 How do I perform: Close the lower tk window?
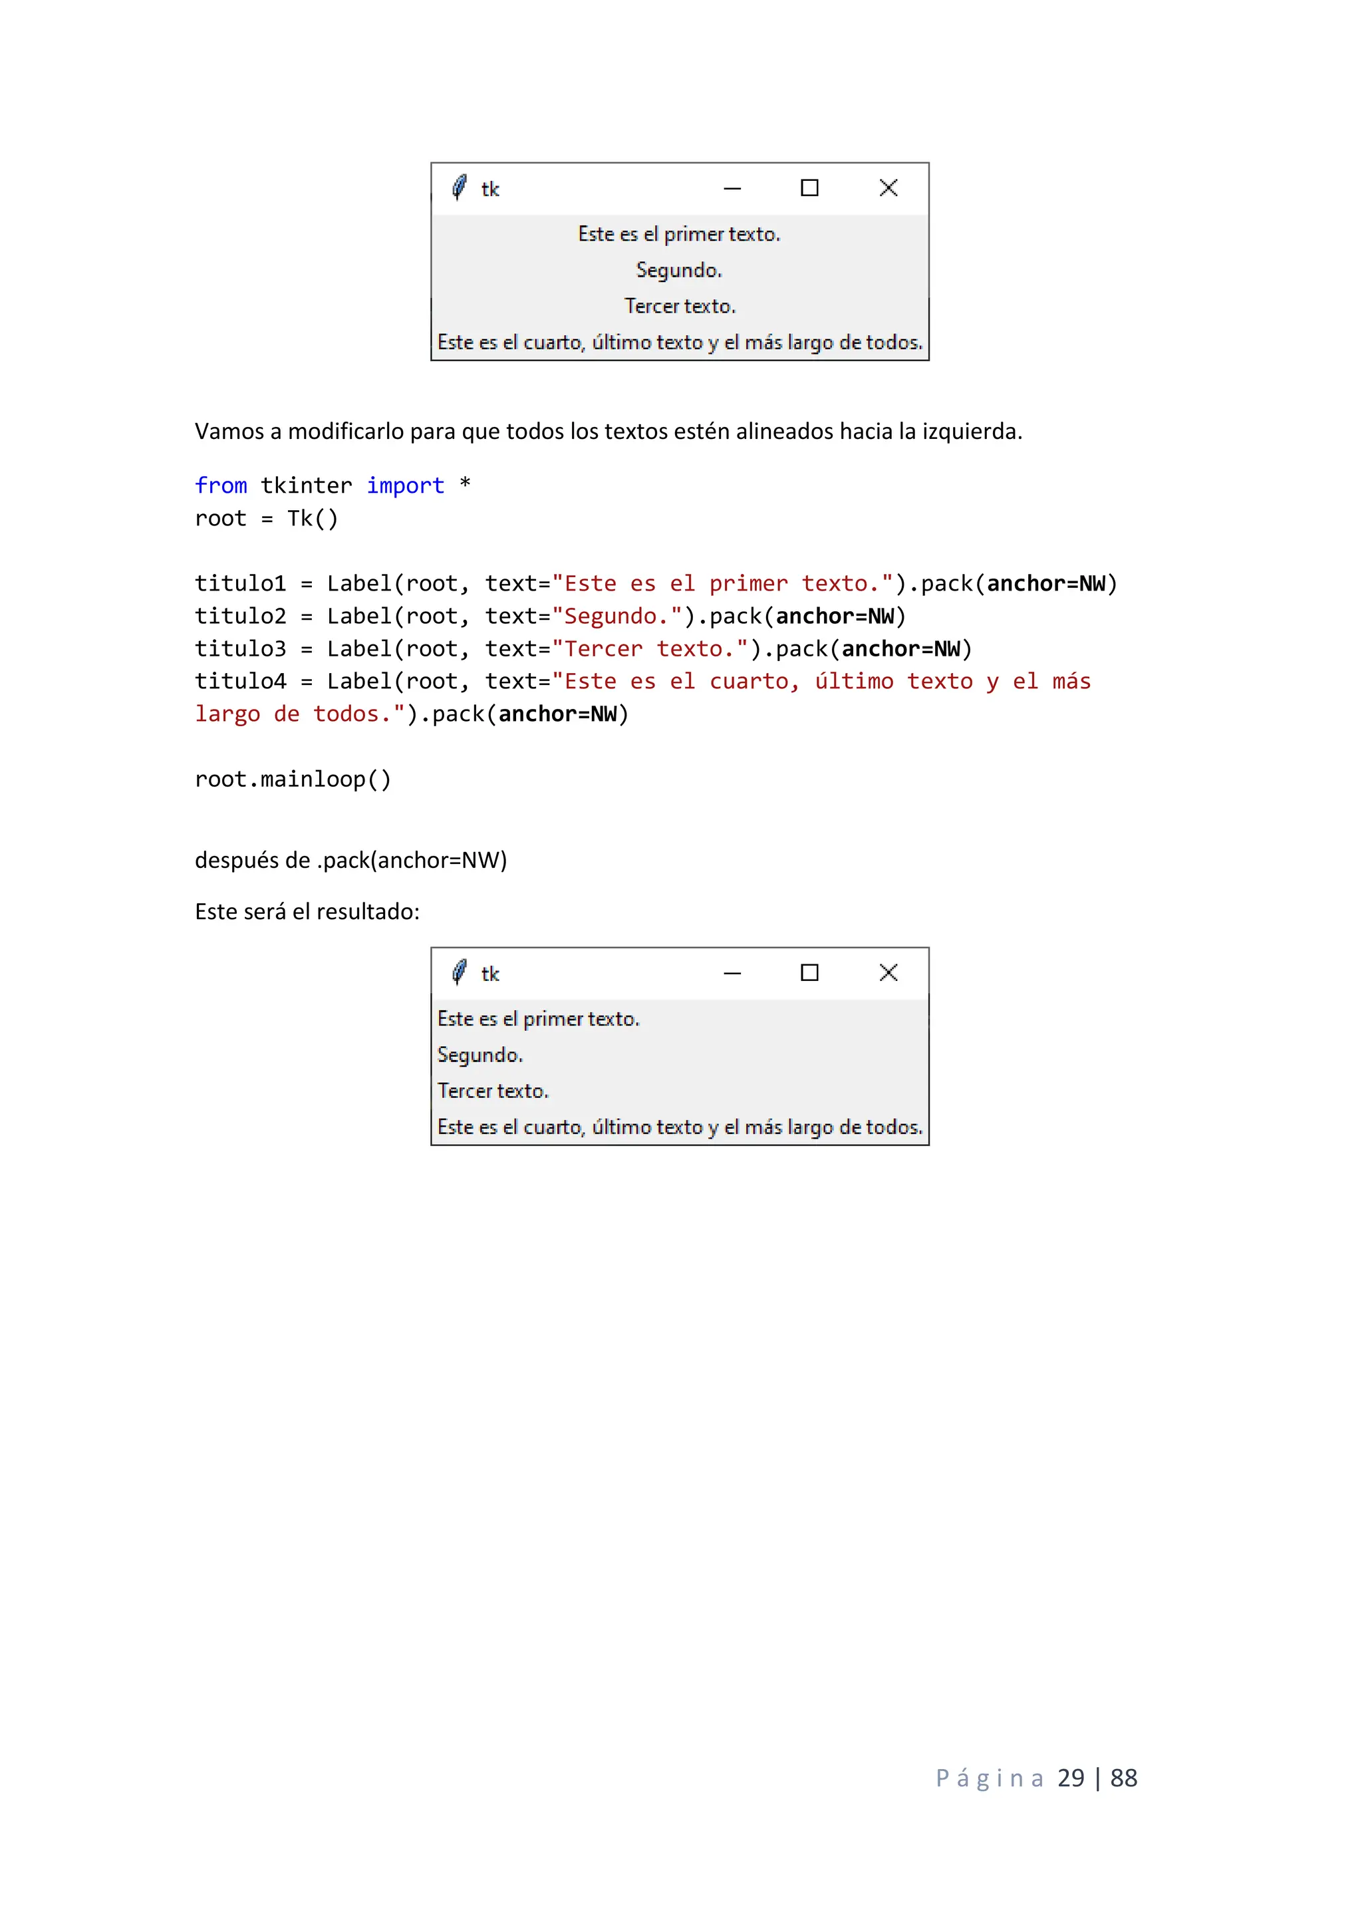coord(888,973)
